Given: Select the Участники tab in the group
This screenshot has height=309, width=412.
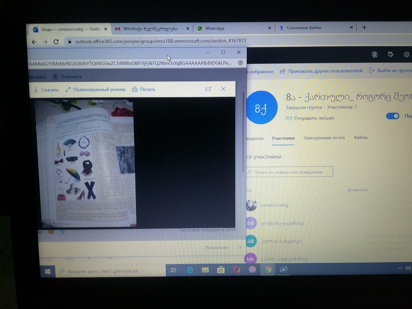Looking at the screenshot, I should [x=283, y=138].
